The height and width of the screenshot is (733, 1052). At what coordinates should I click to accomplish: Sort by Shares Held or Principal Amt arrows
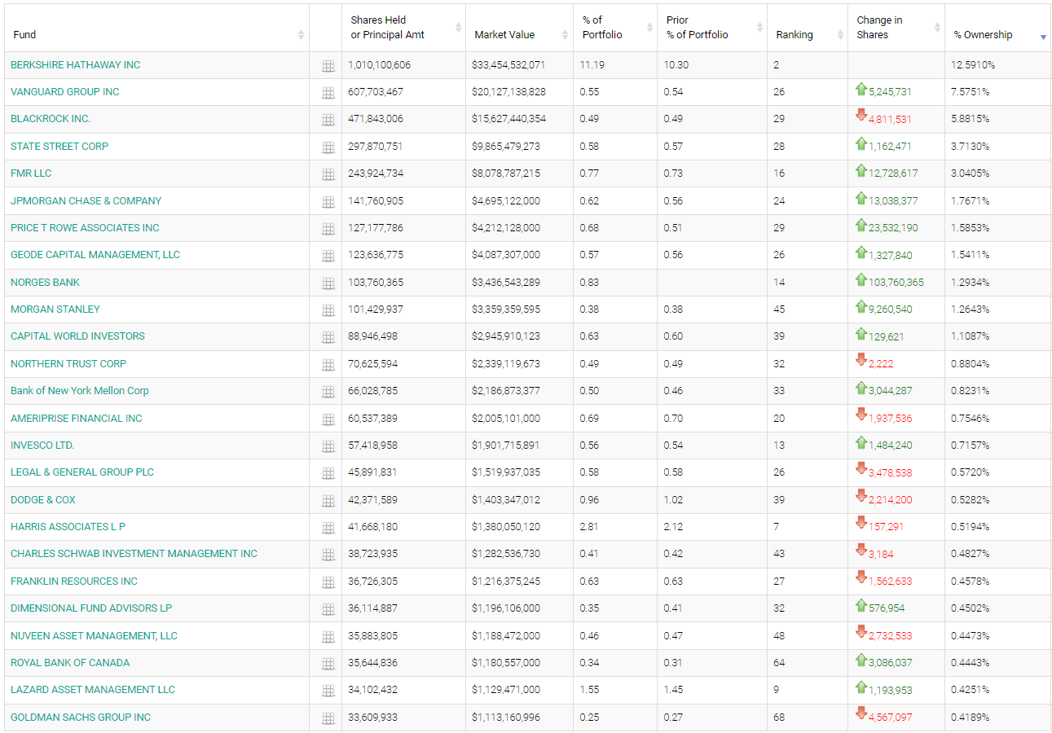tap(458, 28)
